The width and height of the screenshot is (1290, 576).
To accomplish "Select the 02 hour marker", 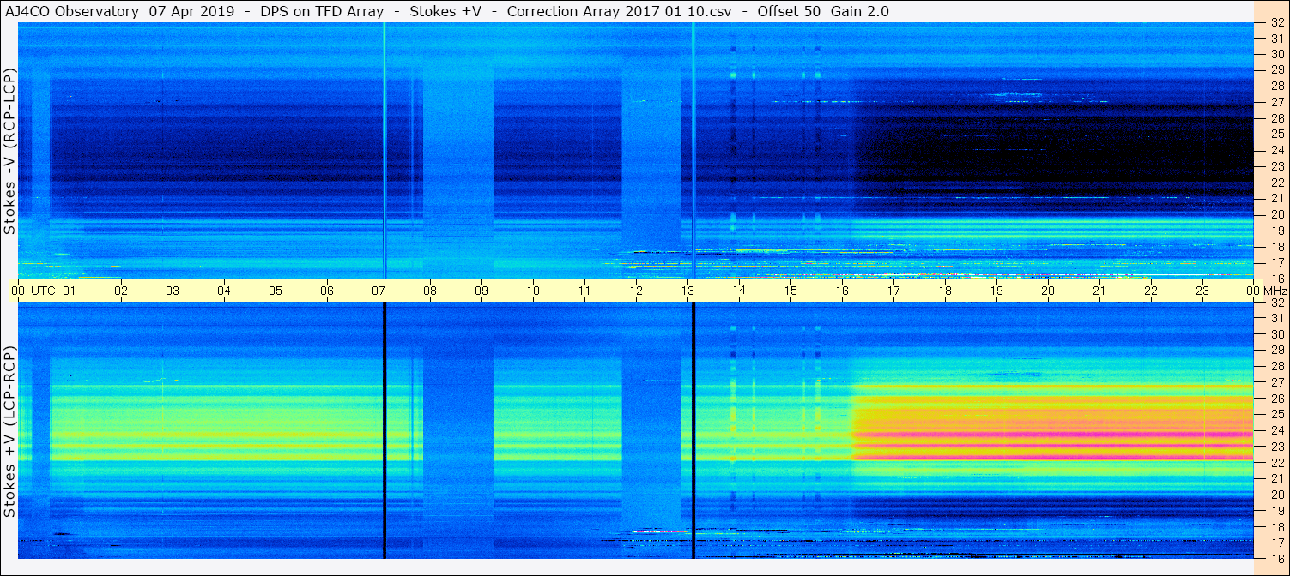I will tap(121, 291).
